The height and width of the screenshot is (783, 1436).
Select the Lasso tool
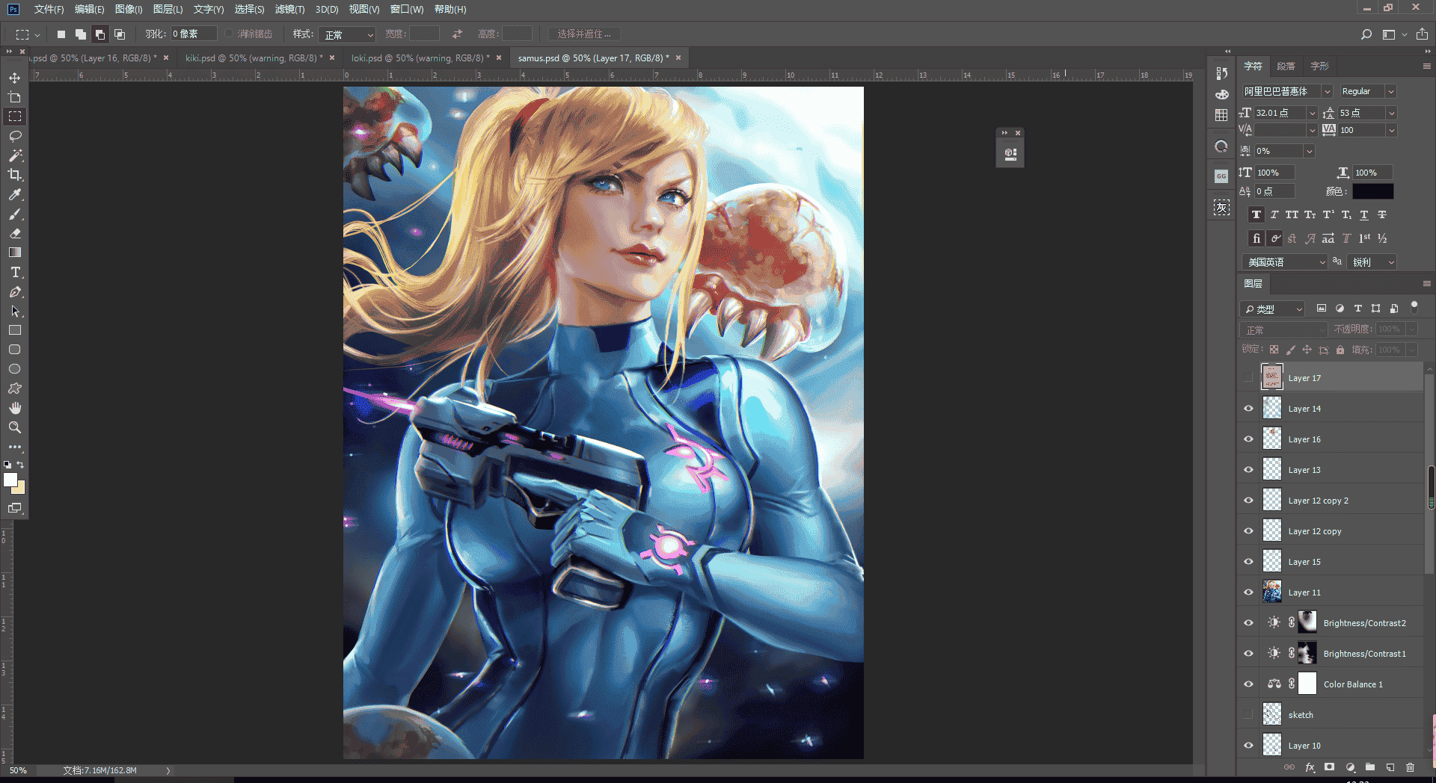pos(15,136)
